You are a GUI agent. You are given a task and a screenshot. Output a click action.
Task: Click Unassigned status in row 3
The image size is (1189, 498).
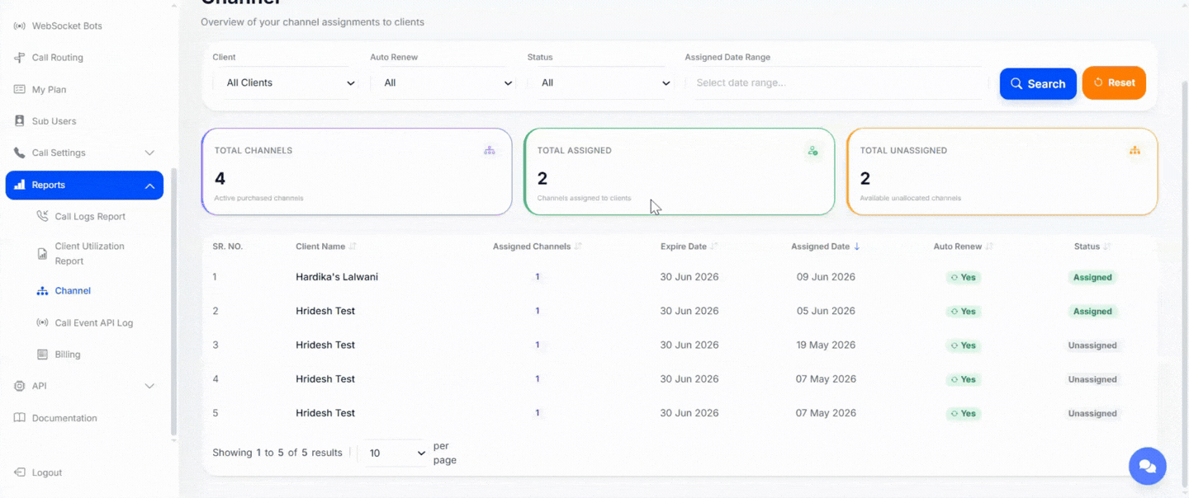(1092, 345)
